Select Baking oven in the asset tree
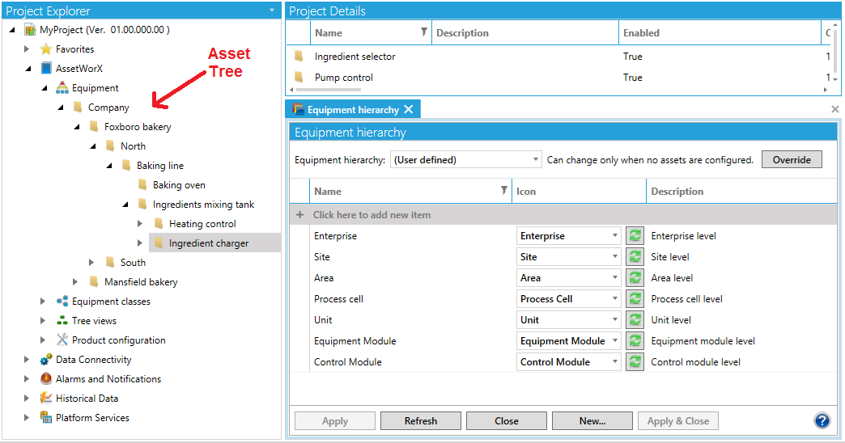Viewport: 845px width, 443px height. [x=179, y=185]
